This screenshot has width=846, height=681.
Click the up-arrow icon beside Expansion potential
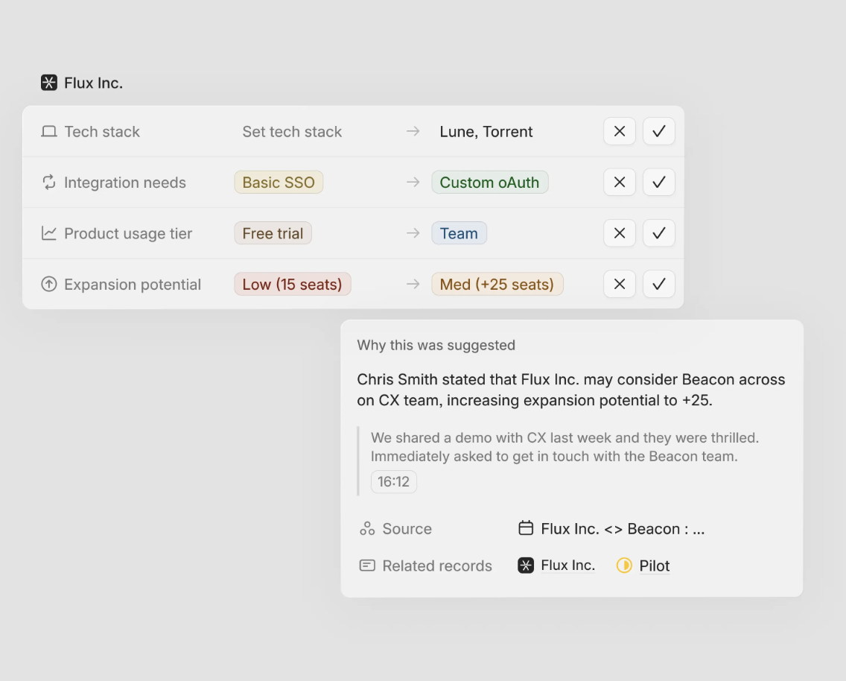(x=49, y=285)
